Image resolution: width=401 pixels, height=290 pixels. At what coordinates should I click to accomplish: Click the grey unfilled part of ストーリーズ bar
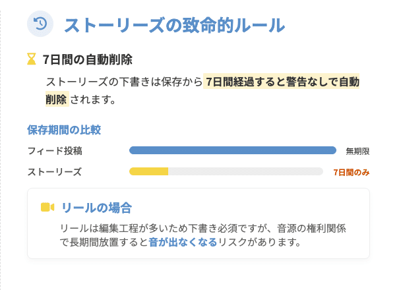point(245,171)
